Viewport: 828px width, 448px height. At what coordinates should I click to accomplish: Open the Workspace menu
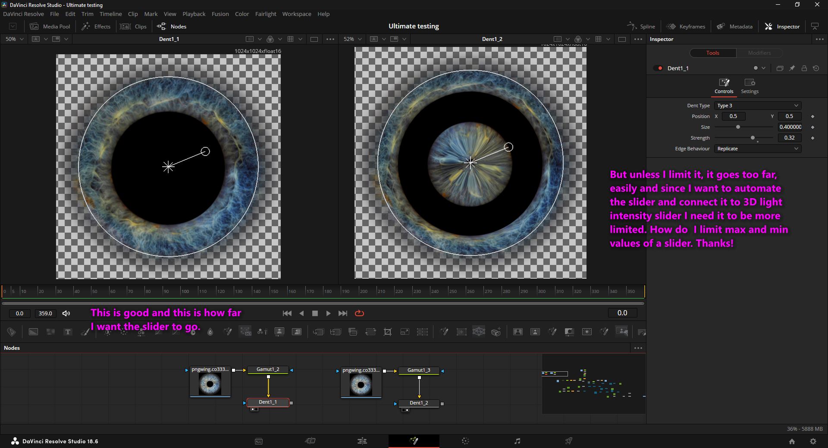[x=296, y=14]
